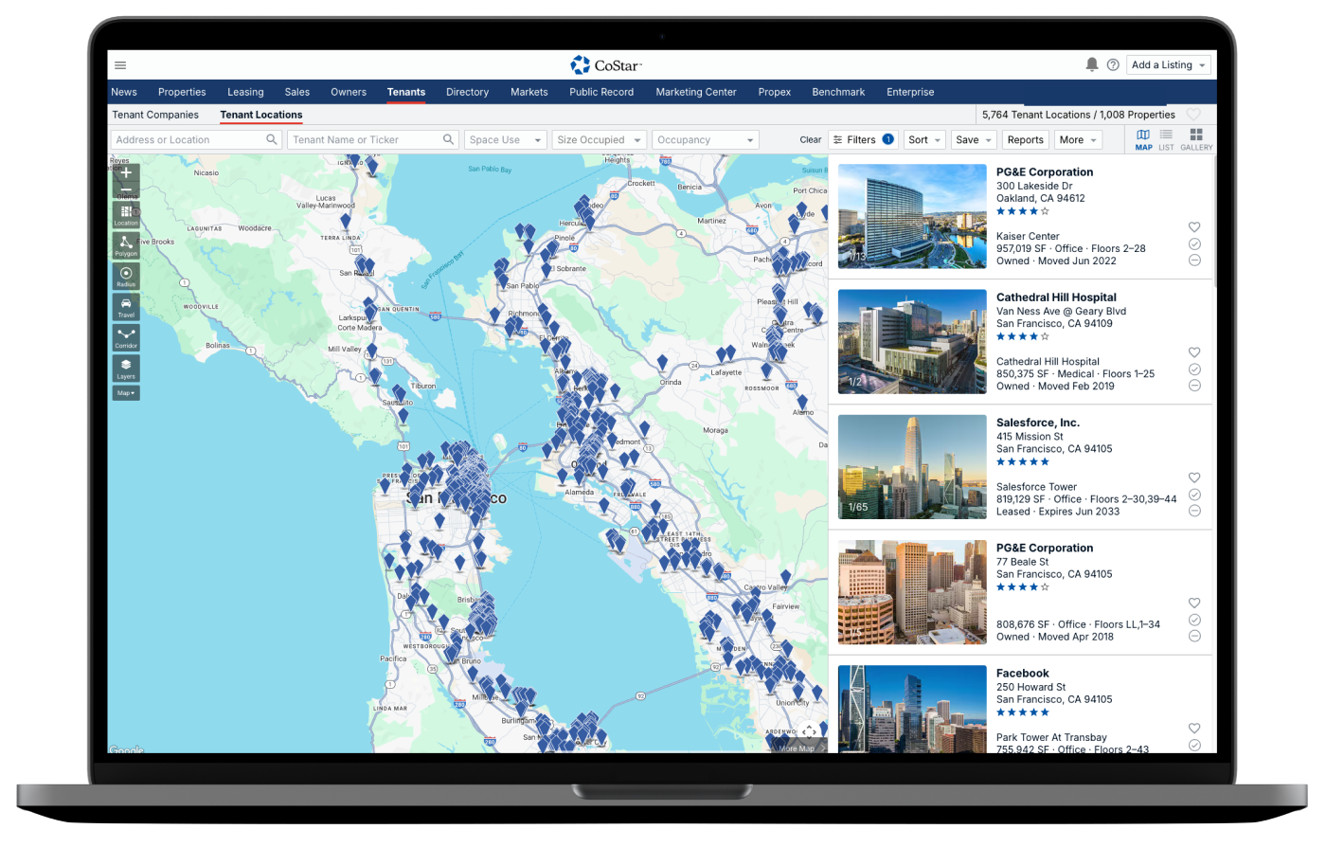The height and width of the screenshot is (847, 1326).
Task: Expand the Space Use dropdown
Action: [x=505, y=140]
